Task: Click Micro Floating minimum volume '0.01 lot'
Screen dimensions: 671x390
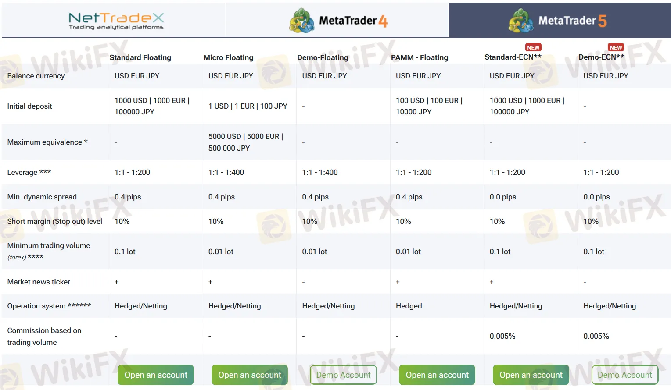Action: (x=221, y=252)
